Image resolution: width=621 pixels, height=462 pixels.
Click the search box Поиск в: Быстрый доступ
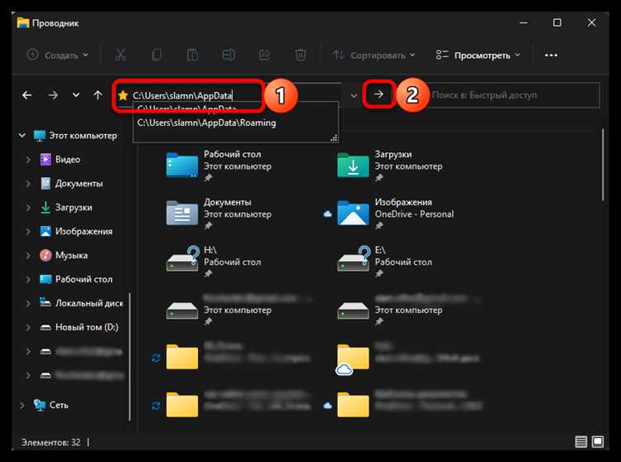click(x=514, y=95)
